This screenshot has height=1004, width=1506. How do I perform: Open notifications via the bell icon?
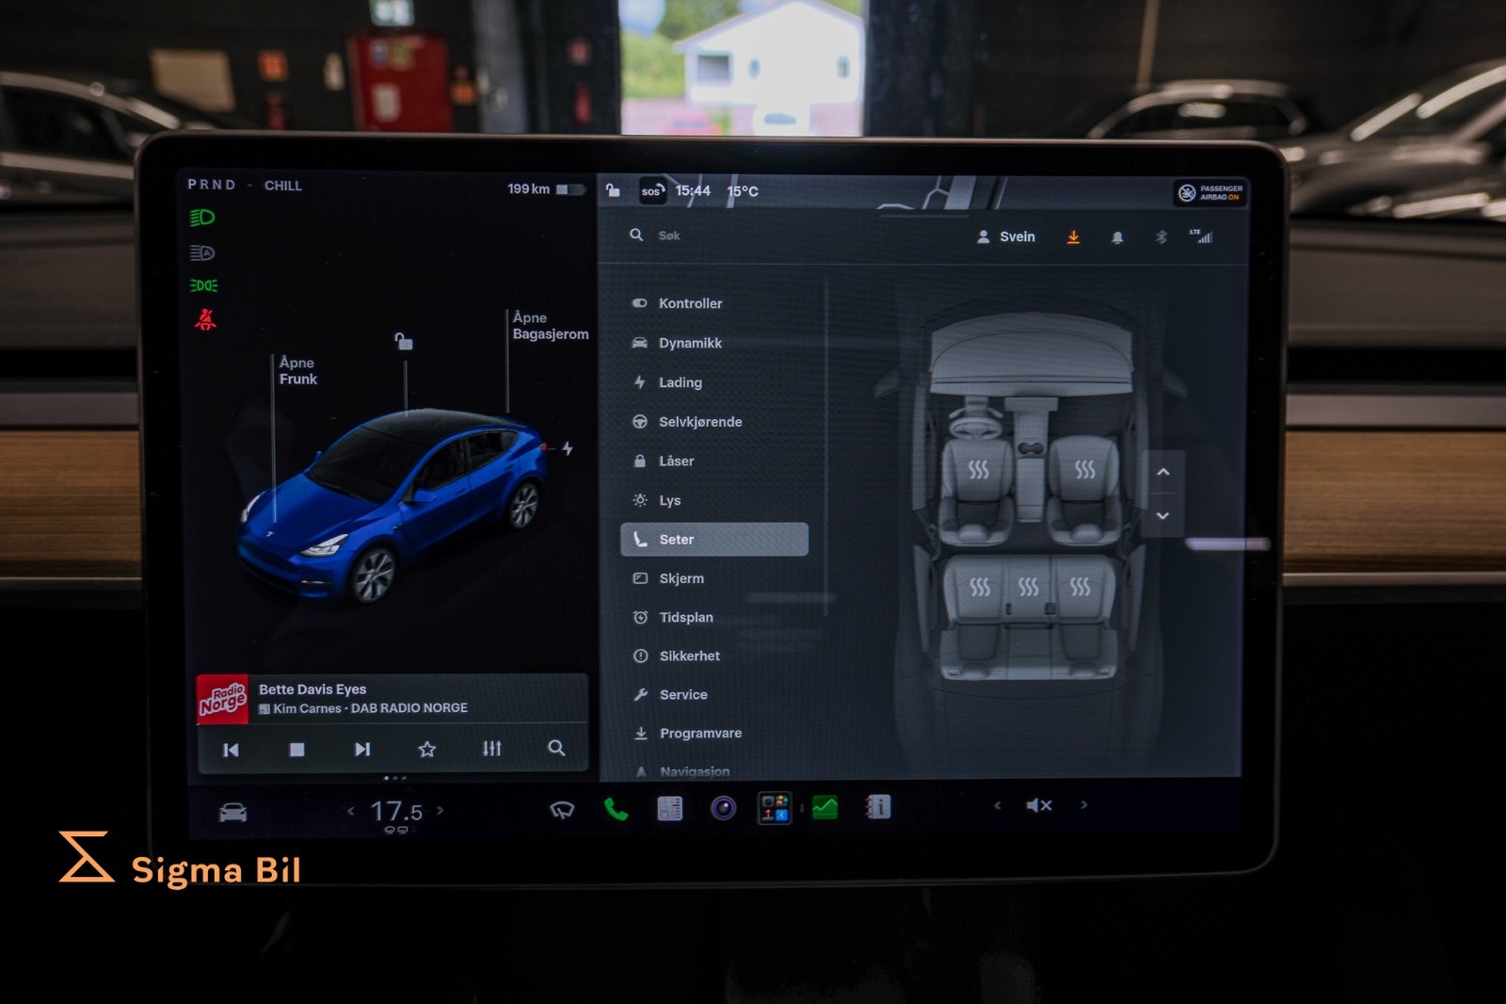1117,237
